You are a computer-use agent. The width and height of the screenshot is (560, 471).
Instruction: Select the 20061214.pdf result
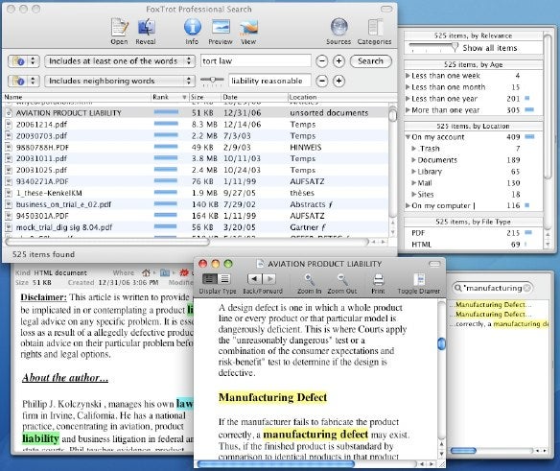pos(195,124)
